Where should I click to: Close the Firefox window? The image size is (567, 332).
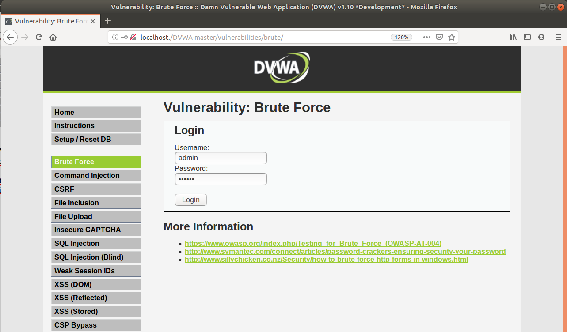[561, 7]
